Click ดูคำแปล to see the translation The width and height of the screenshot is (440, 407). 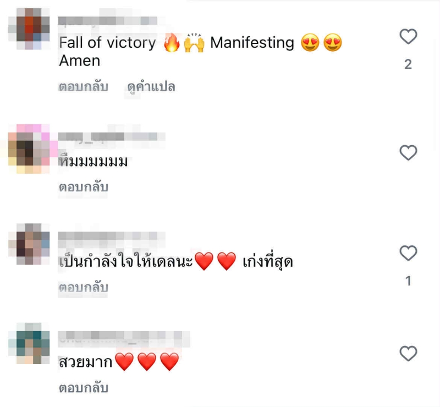(151, 87)
